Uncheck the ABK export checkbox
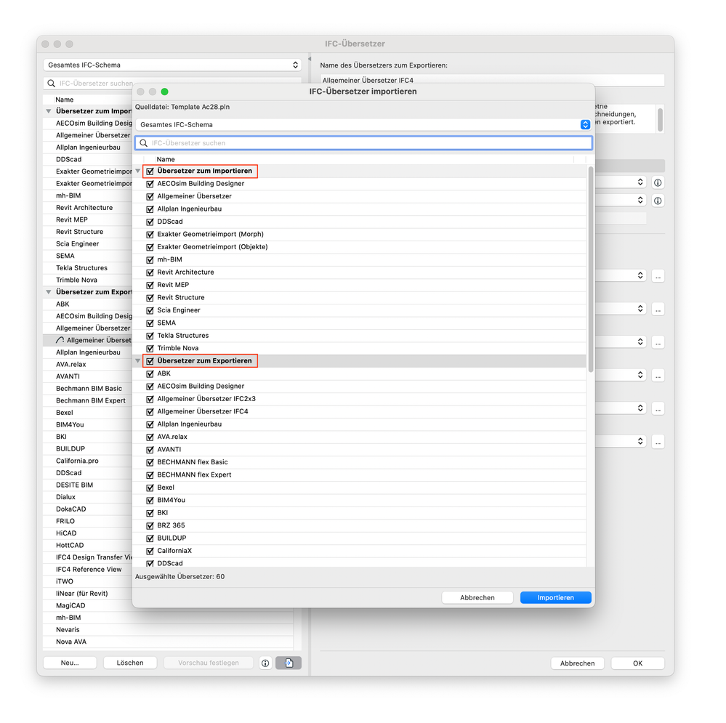 tap(150, 373)
